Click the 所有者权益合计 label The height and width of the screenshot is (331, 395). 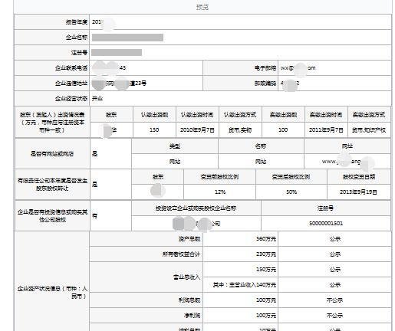pyautogui.click(x=181, y=254)
